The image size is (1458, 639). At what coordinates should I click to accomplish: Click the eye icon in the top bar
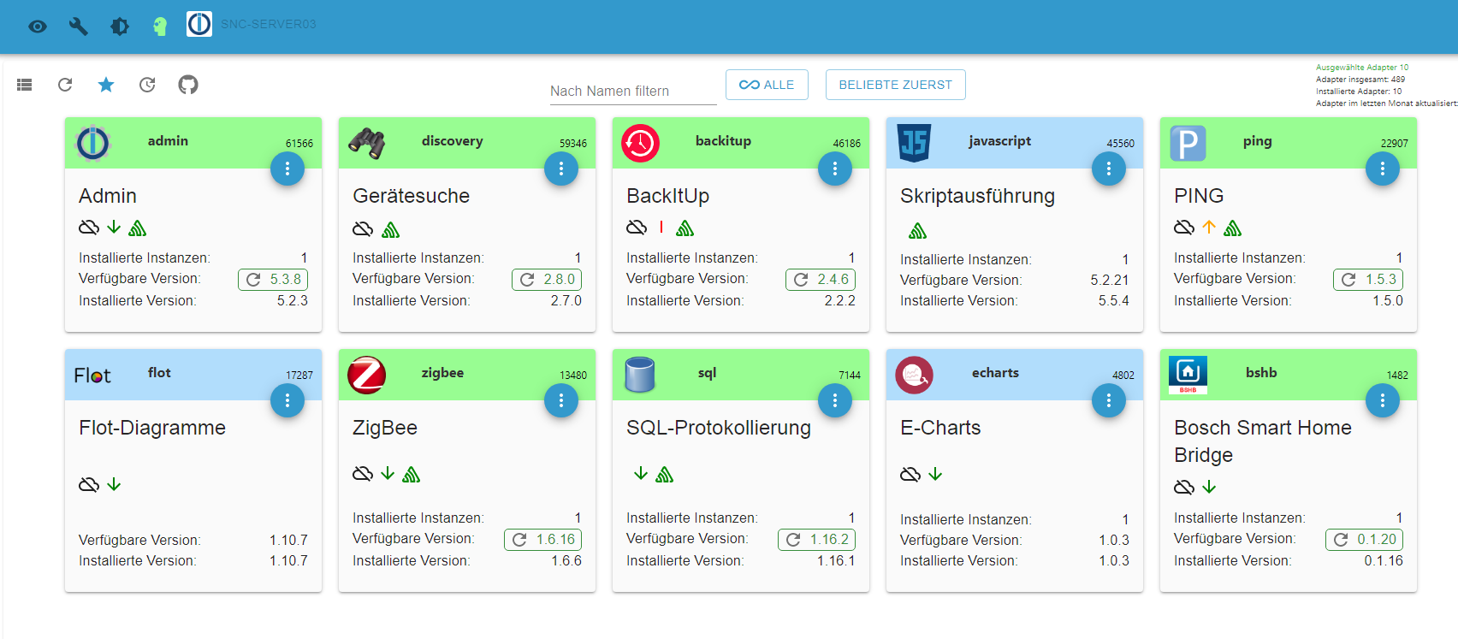38,27
